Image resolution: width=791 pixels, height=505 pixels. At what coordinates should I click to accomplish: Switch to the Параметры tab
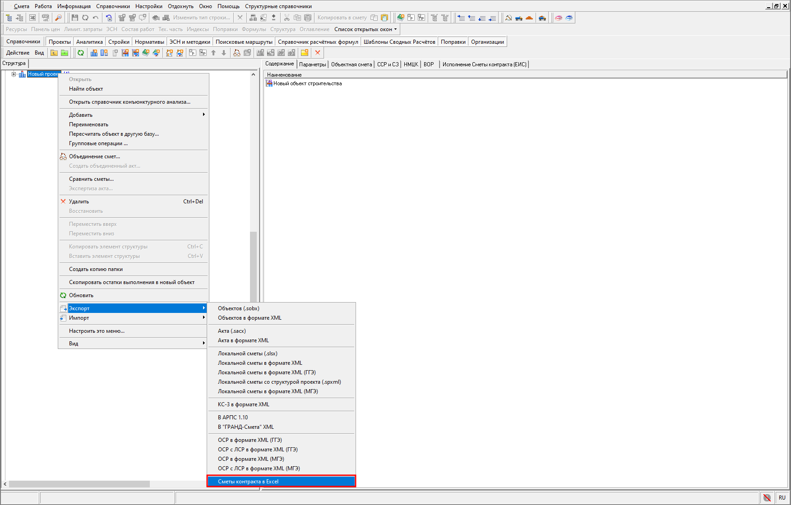point(312,64)
